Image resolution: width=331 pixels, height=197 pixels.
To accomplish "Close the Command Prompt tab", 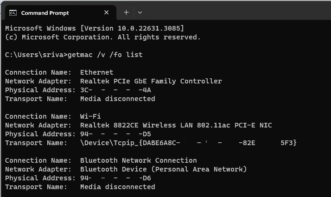I will (x=107, y=13).
